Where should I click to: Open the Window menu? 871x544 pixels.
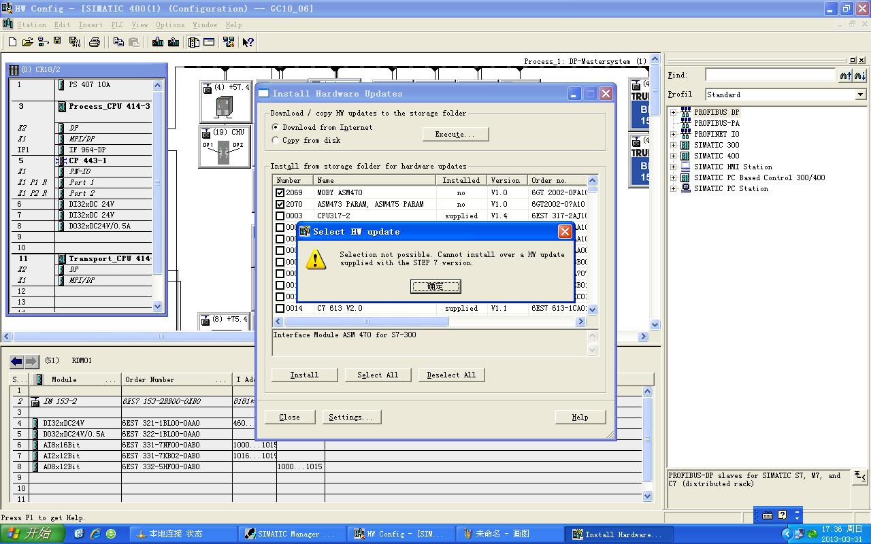tap(205, 24)
